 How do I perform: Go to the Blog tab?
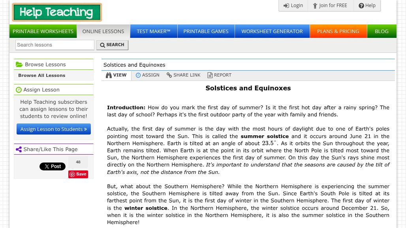click(x=382, y=31)
